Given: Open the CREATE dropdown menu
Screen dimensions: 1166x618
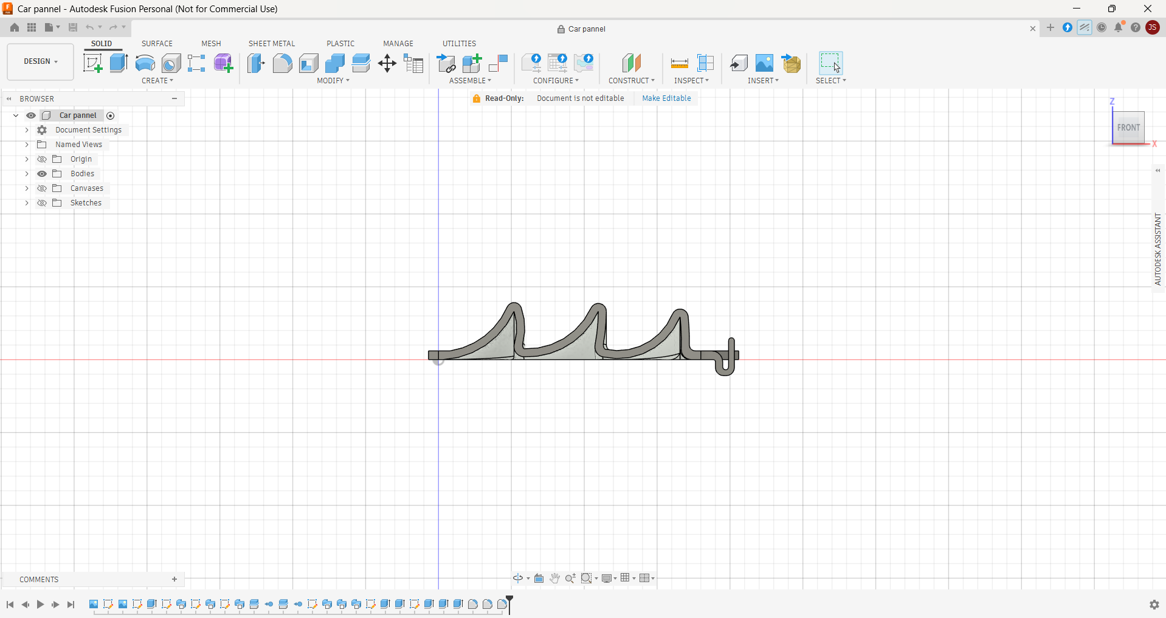Looking at the screenshot, I should [x=157, y=81].
